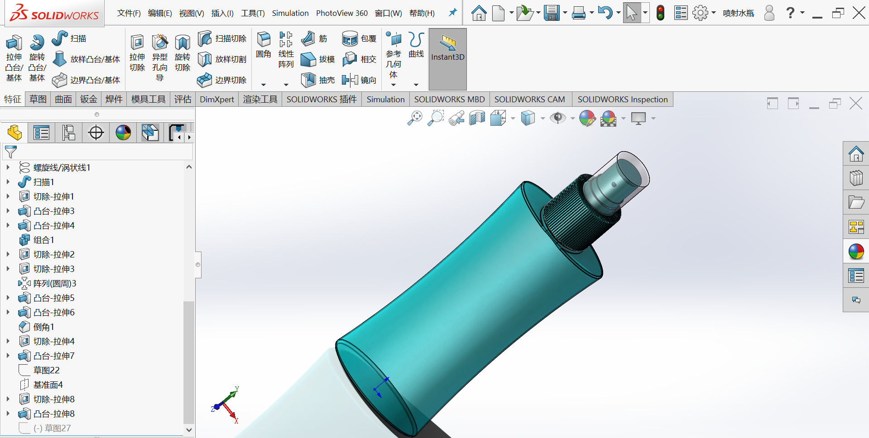Switch to the 草图 tab
This screenshot has width=869, height=438.
[x=38, y=99]
